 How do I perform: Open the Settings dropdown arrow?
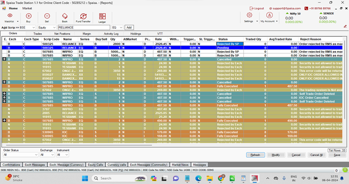tap(257, 21)
